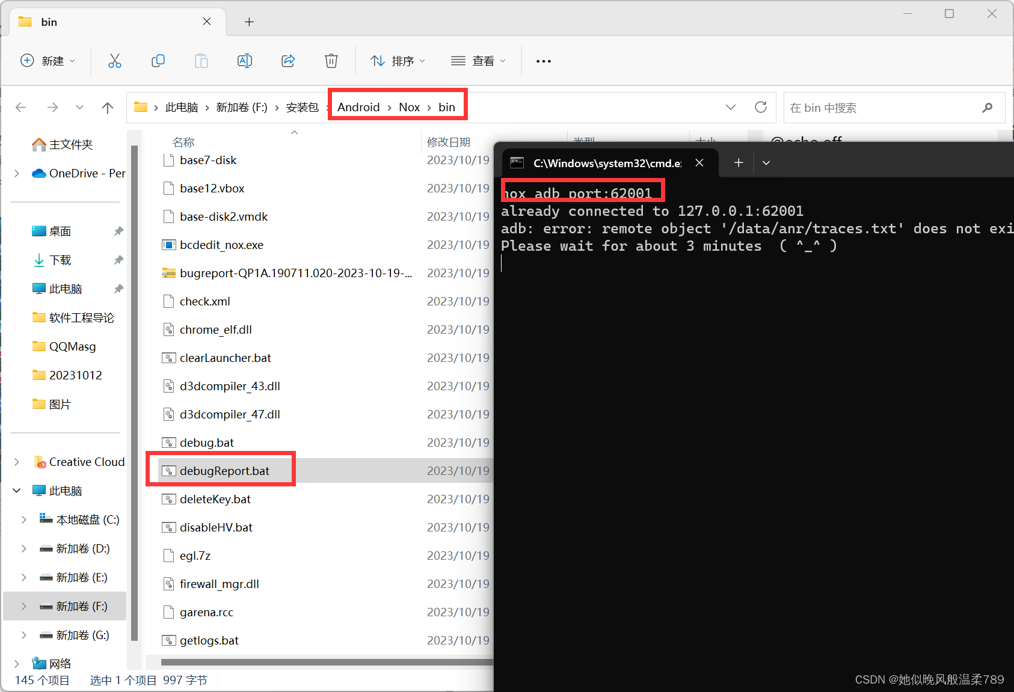Click the Creative Cloud Files icon
This screenshot has height=692, width=1014.
(x=40, y=462)
